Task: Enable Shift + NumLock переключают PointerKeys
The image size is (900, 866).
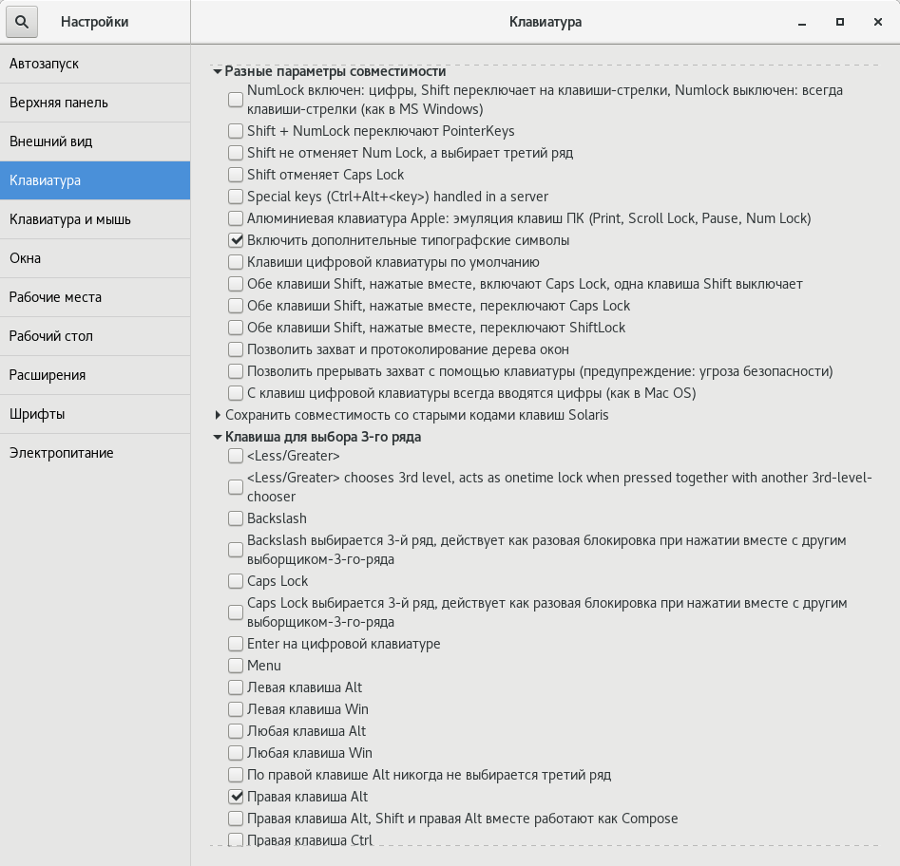Action: click(x=236, y=131)
